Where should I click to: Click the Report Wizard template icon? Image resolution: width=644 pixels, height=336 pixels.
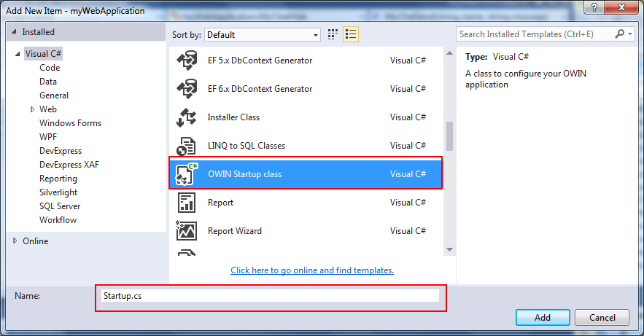[187, 231]
